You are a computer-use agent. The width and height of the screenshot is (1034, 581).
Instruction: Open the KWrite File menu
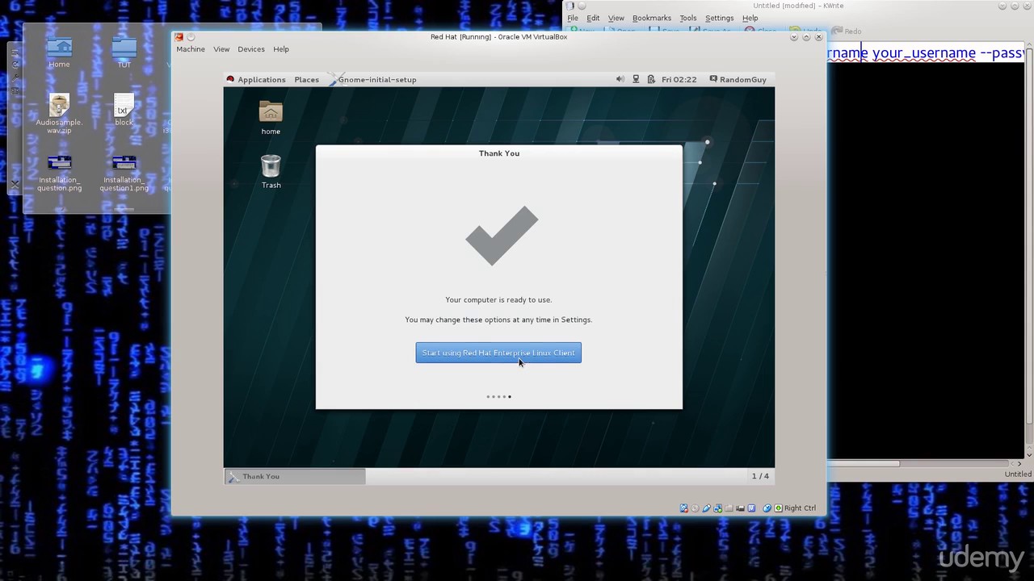573,18
